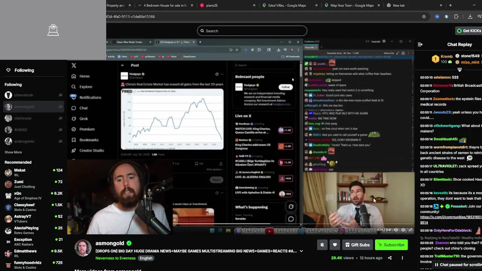Screen dimensions: 482x271
Task: Open the Neverness to Everness category link
Action: [116, 258]
